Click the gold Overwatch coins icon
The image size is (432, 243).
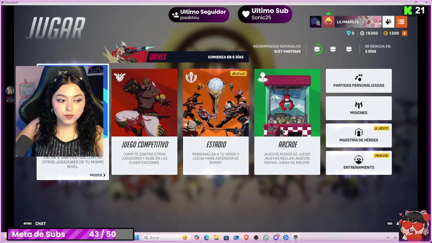coord(386,33)
